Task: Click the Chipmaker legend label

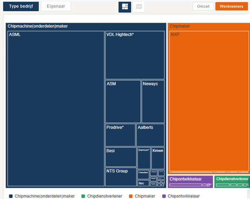Action: pos(145,196)
